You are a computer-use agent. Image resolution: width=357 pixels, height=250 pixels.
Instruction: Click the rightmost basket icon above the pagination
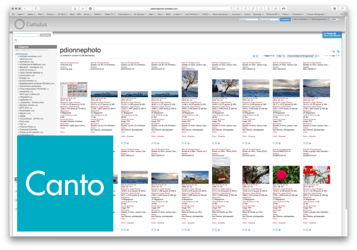pyautogui.click(x=338, y=52)
